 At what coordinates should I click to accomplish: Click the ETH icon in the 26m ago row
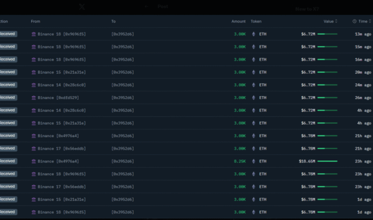click(253, 98)
